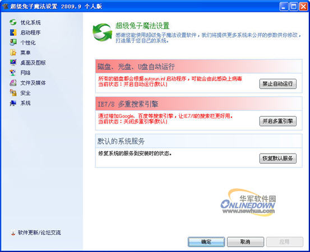
Task: Select the 安全 security icon
Action: coord(13,93)
